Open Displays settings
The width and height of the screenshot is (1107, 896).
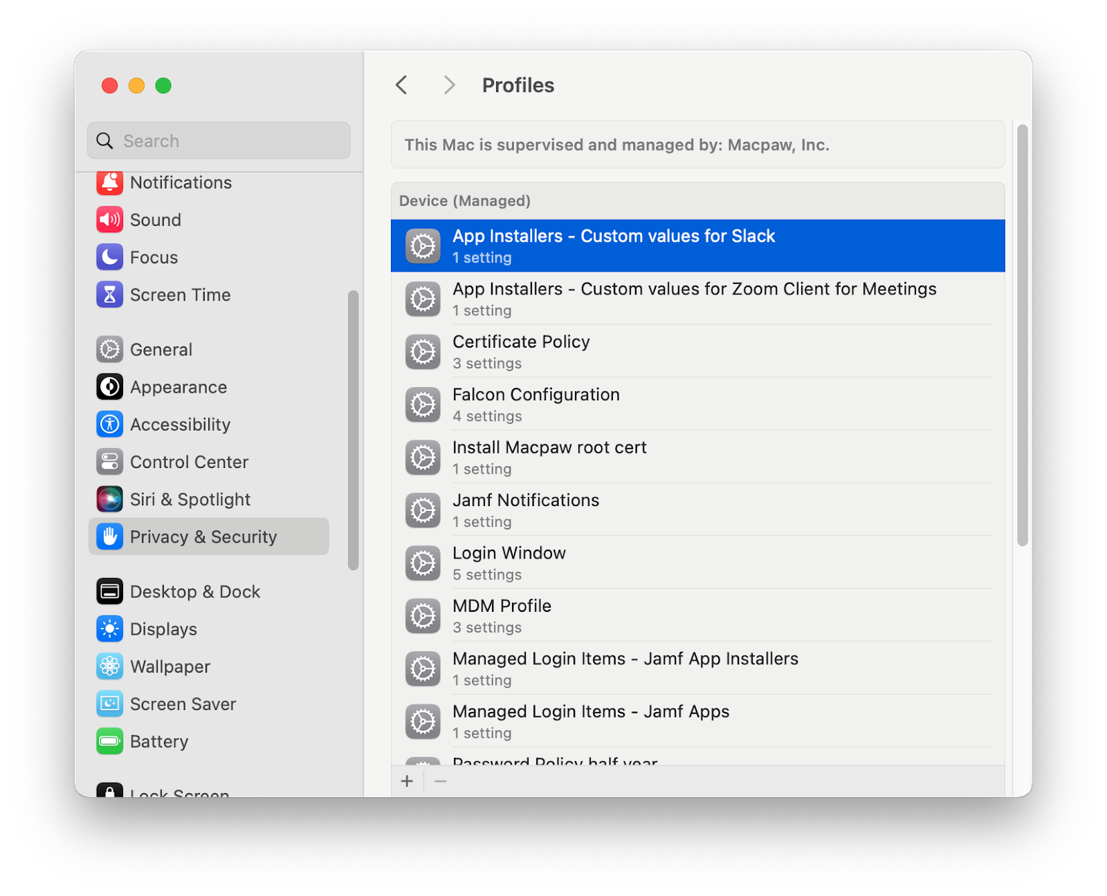tap(164, 629)
